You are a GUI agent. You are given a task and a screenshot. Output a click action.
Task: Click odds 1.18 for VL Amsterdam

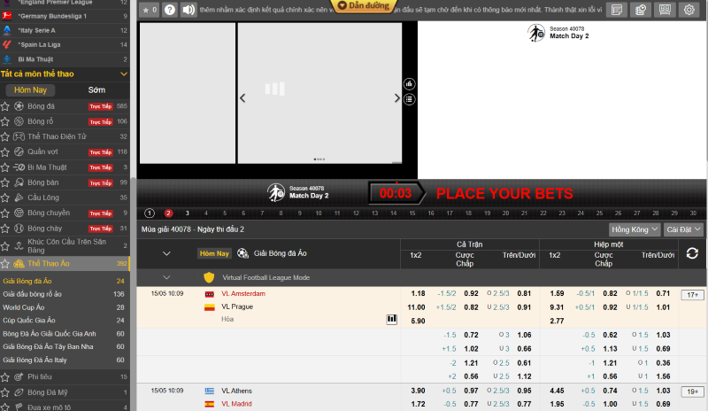click(x=418, y=293)
